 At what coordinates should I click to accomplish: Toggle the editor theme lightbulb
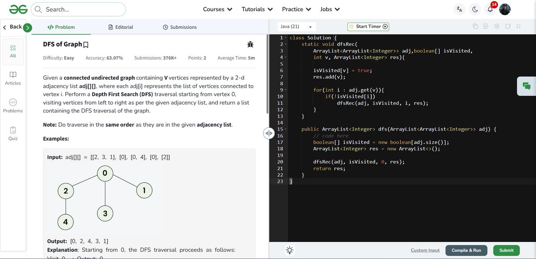tap(289, 250)
